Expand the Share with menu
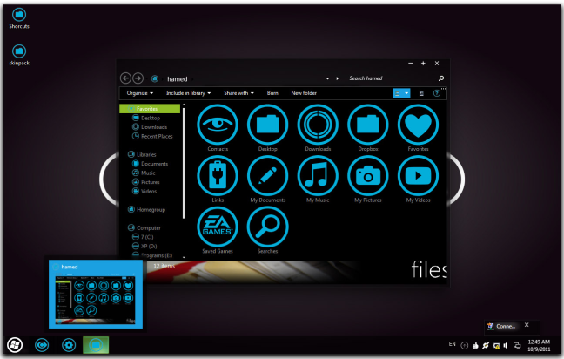The image size is (564, 359). tap(238, 93)
